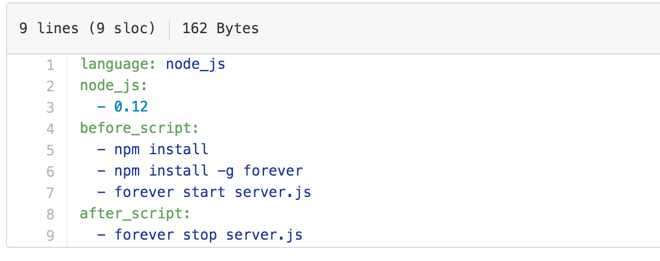
Task: Click the 'before_script:' key
Action: click(139, 128)
